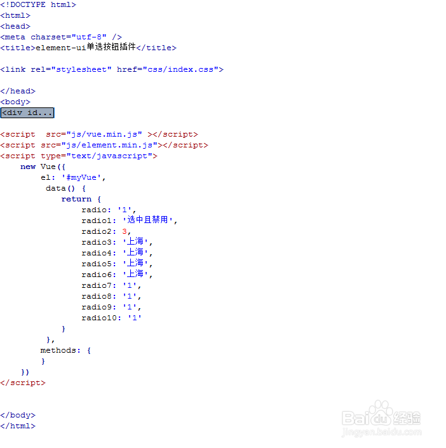
Task: Click the <!DOCTYPE html> line
Action: point(38,5)
